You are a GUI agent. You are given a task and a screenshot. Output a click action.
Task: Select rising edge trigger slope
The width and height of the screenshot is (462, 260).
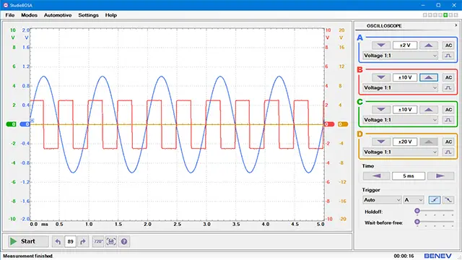435,200
